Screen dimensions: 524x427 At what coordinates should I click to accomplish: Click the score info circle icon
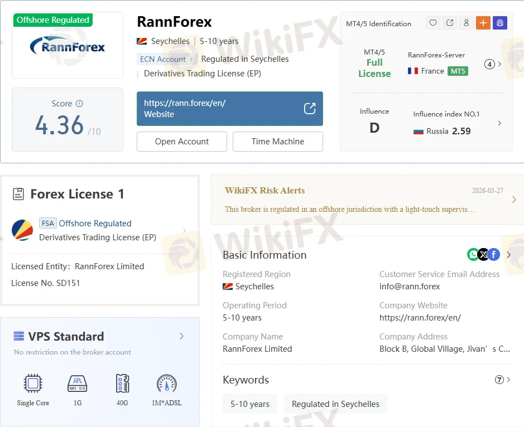click(x=79, y=104)
